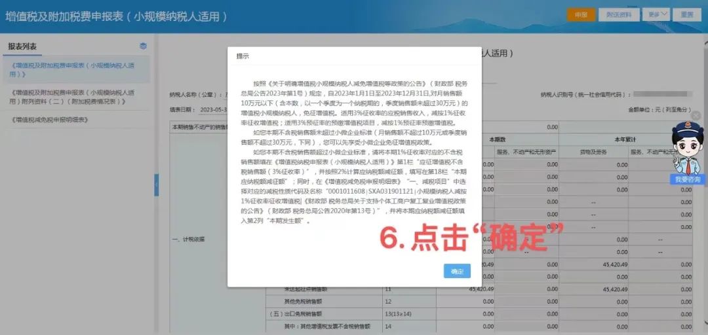Collapse the report list sidebar handle
This screenshot has width=708, height=335.
coord(156,185)
